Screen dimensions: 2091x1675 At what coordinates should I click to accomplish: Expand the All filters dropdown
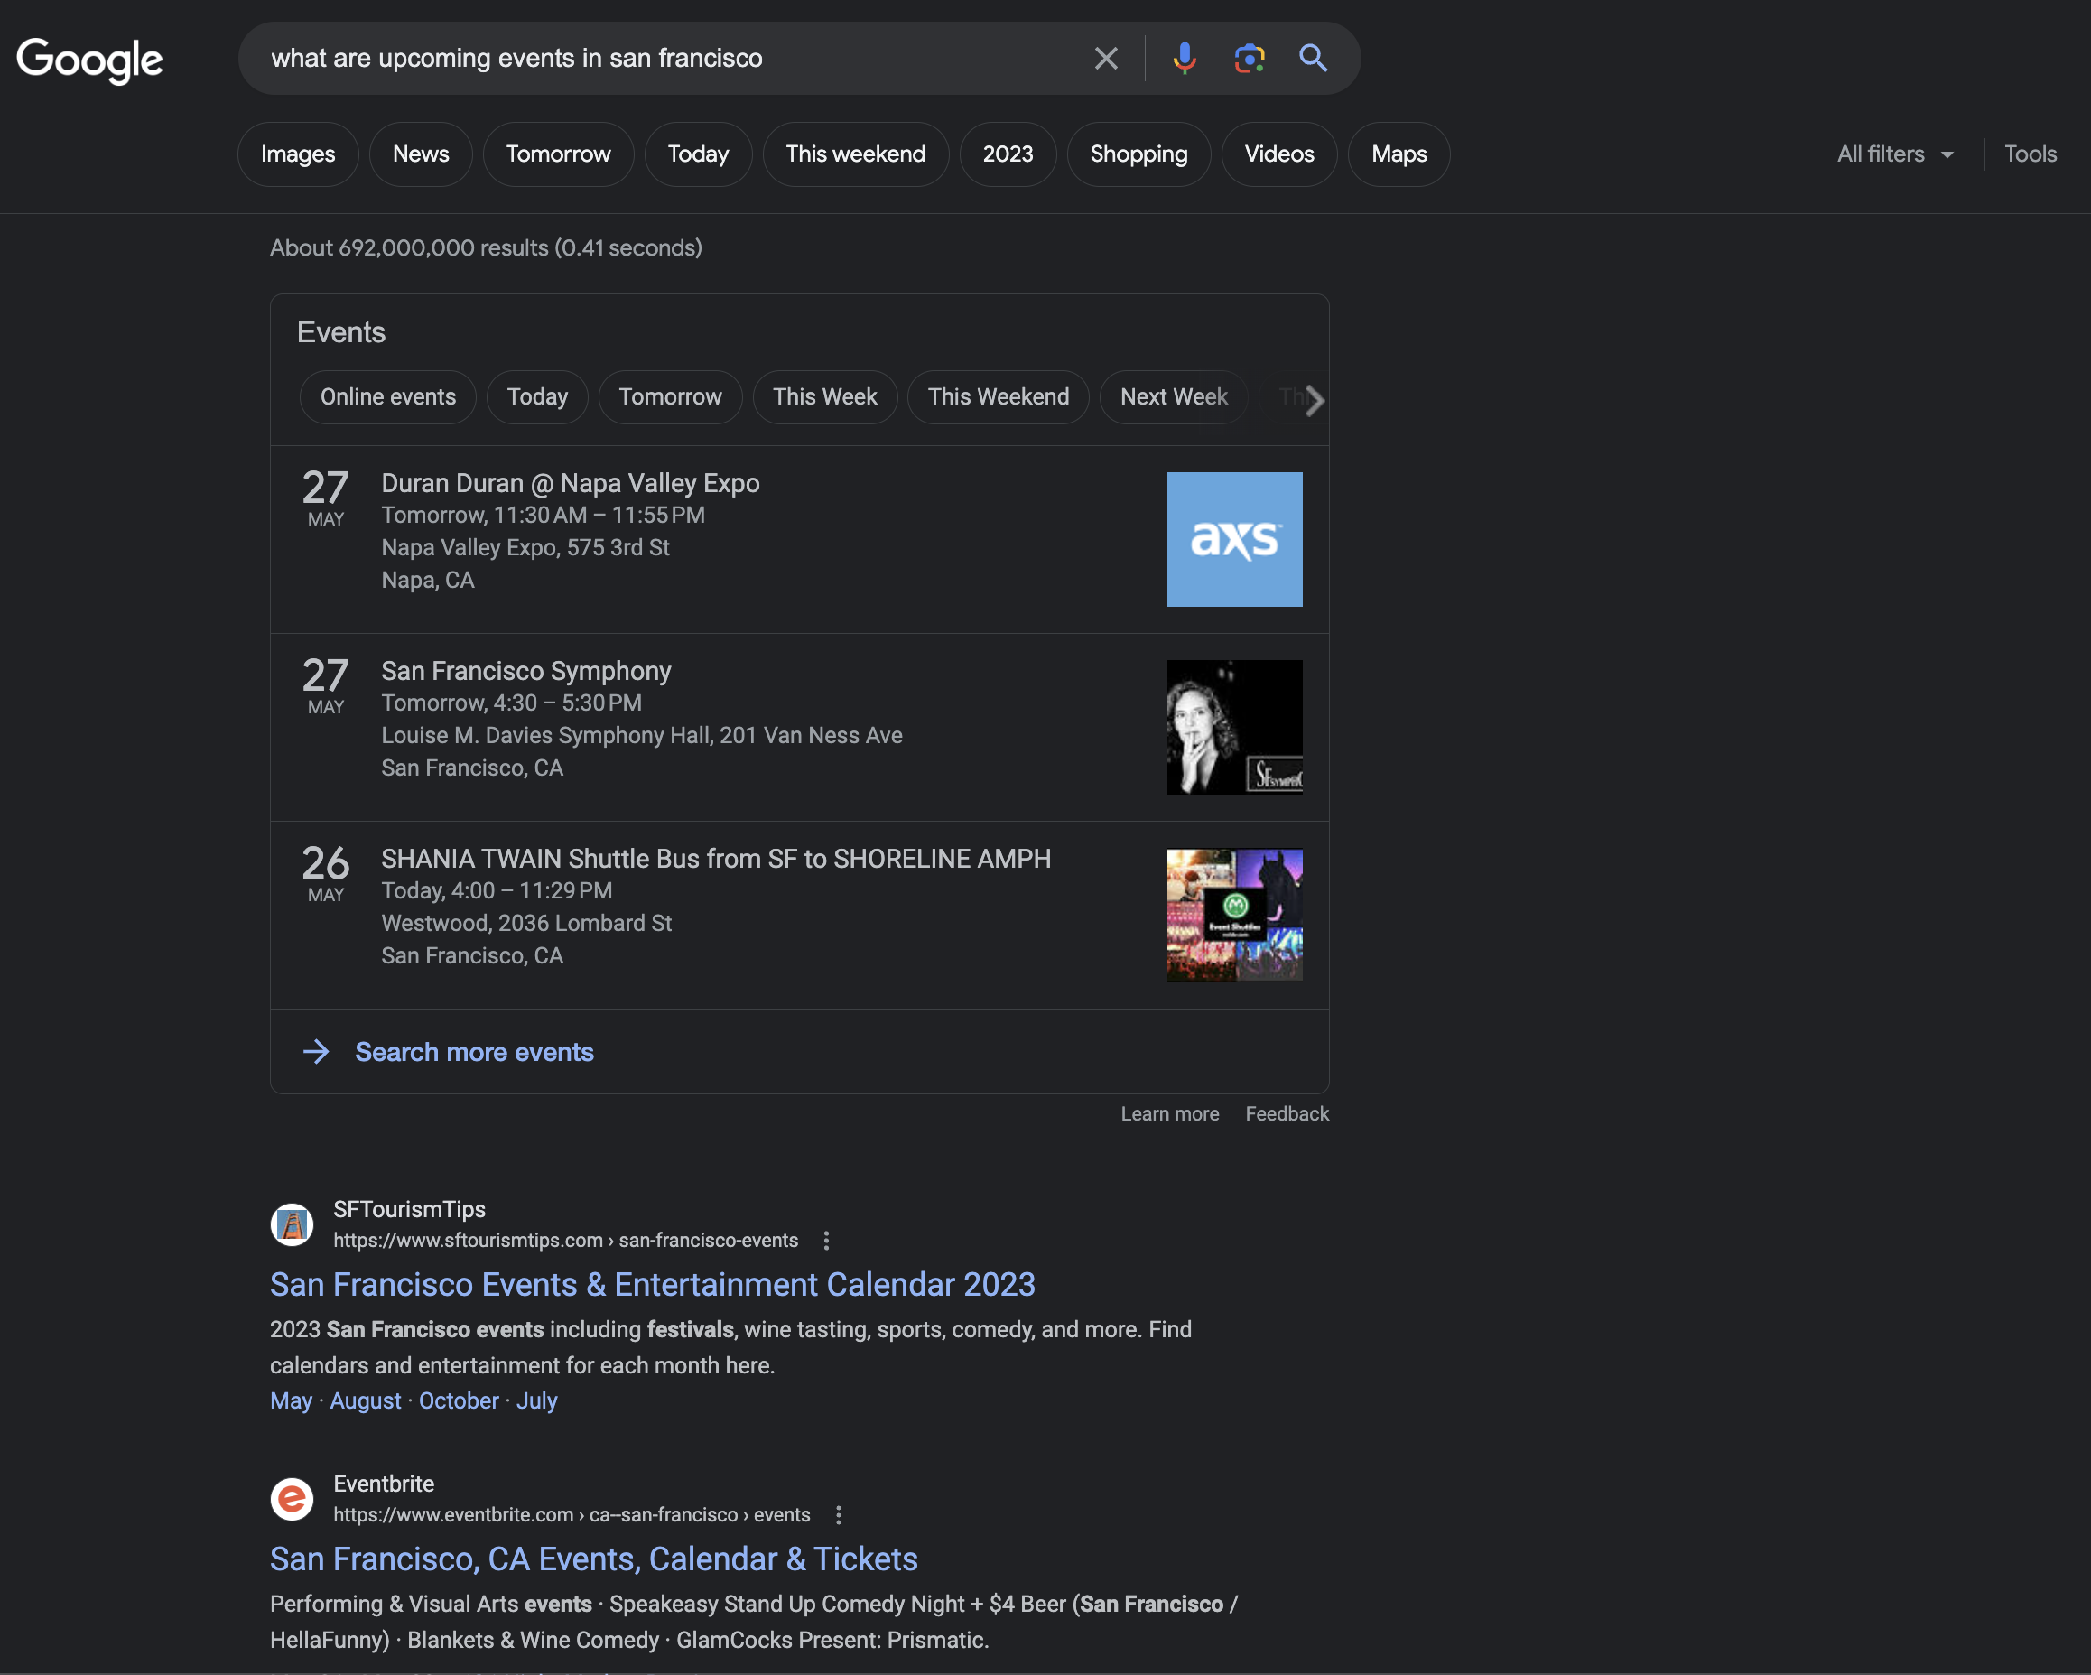tap(1893, 152)
